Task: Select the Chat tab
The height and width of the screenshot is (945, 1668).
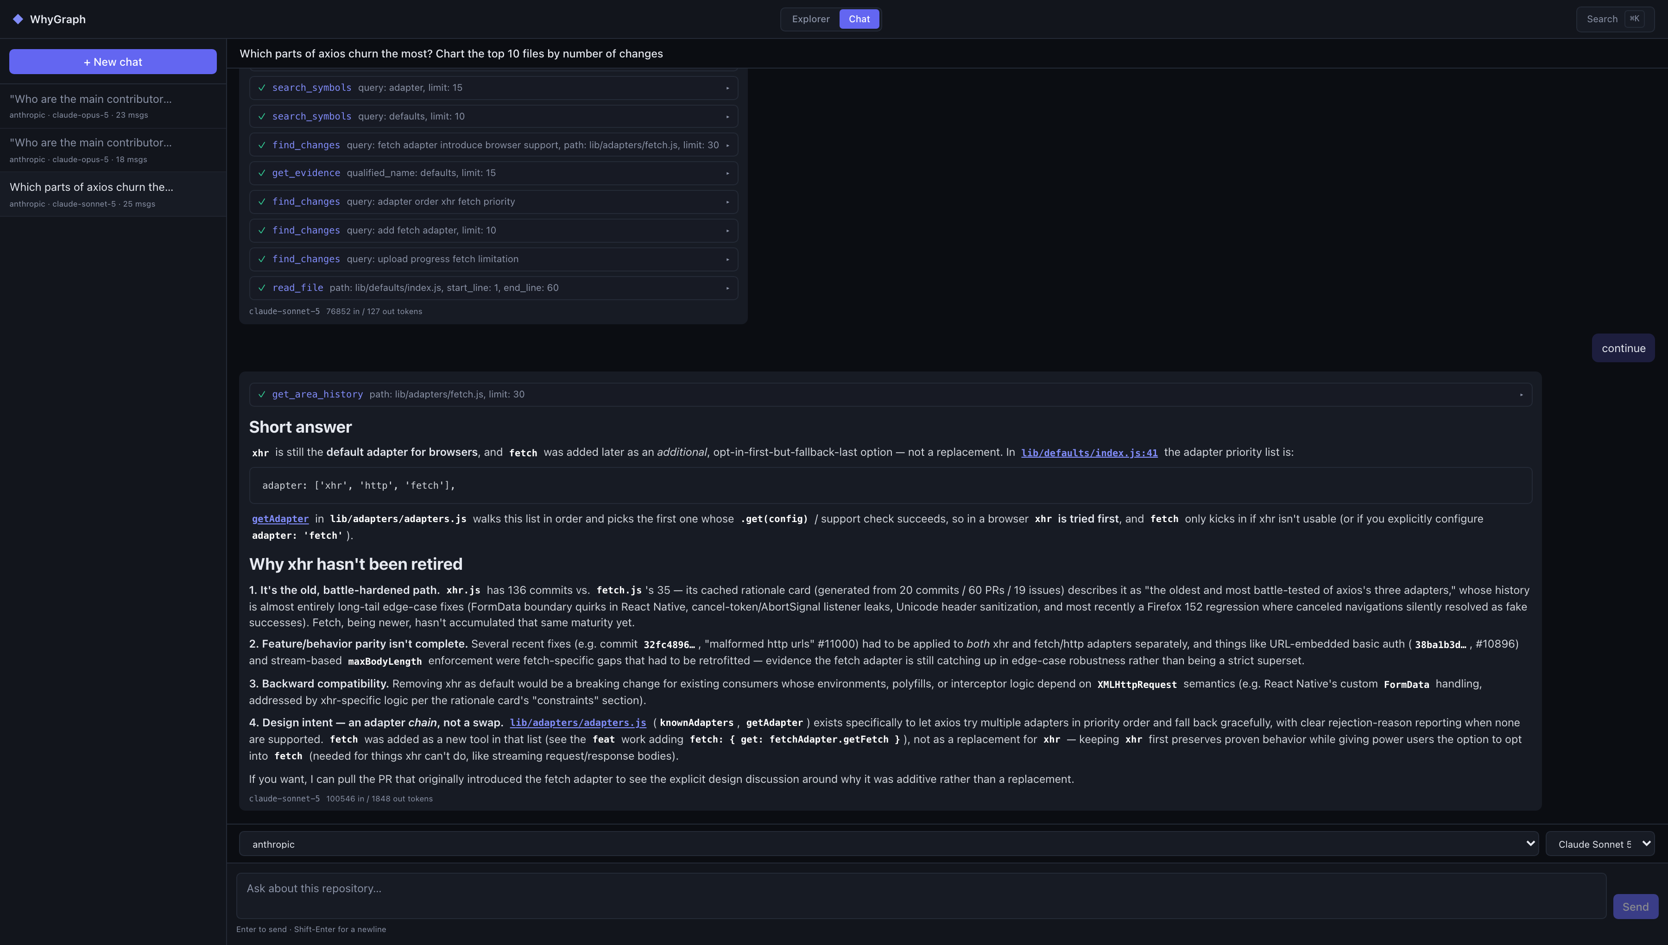Action: click(x=859, y=19)
